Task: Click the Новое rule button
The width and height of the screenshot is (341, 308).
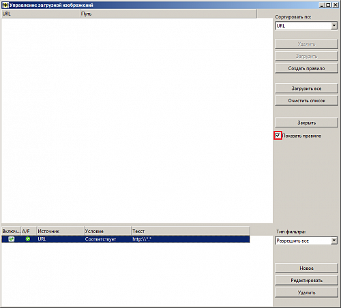Action: [x=306, y=268]
